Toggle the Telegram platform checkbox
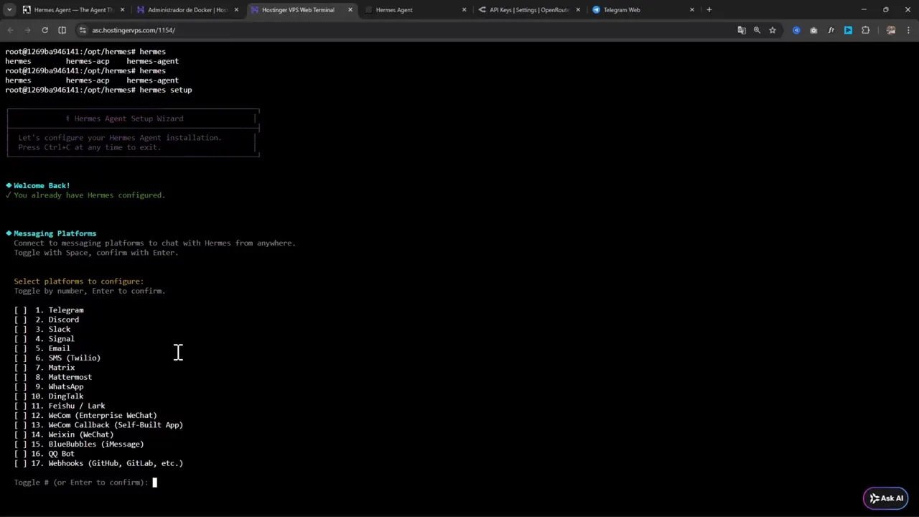Viewport: 919px width, 517px height. tap(20, 310)
